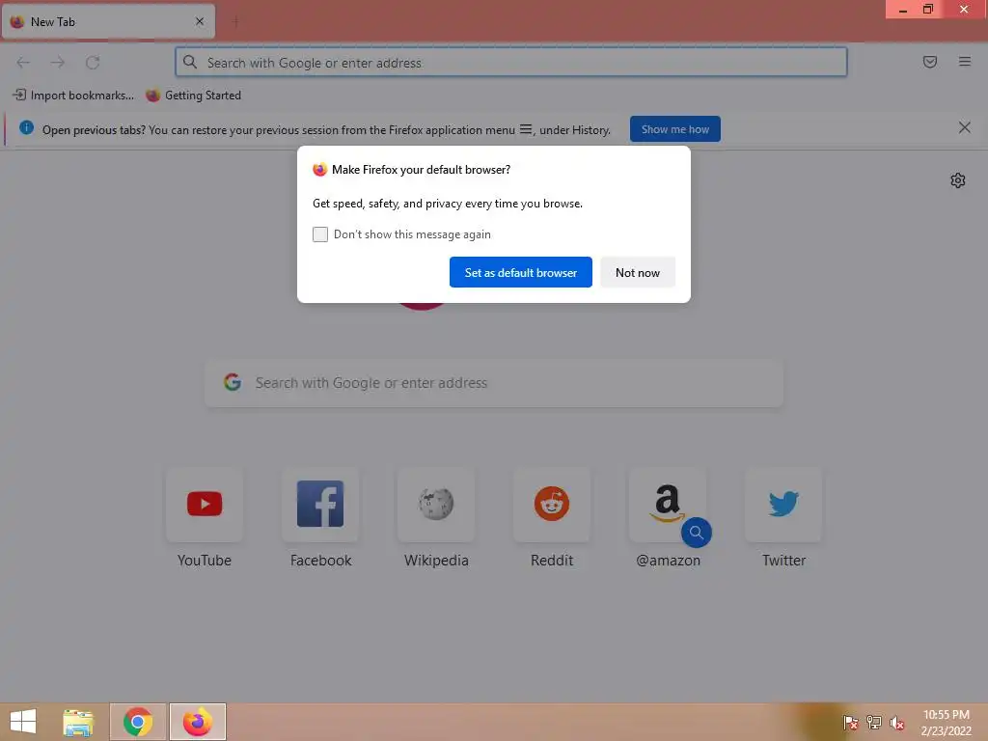The image size is (988, 741).
Task: Select the New Tab tab
Action: click(108, 22)
